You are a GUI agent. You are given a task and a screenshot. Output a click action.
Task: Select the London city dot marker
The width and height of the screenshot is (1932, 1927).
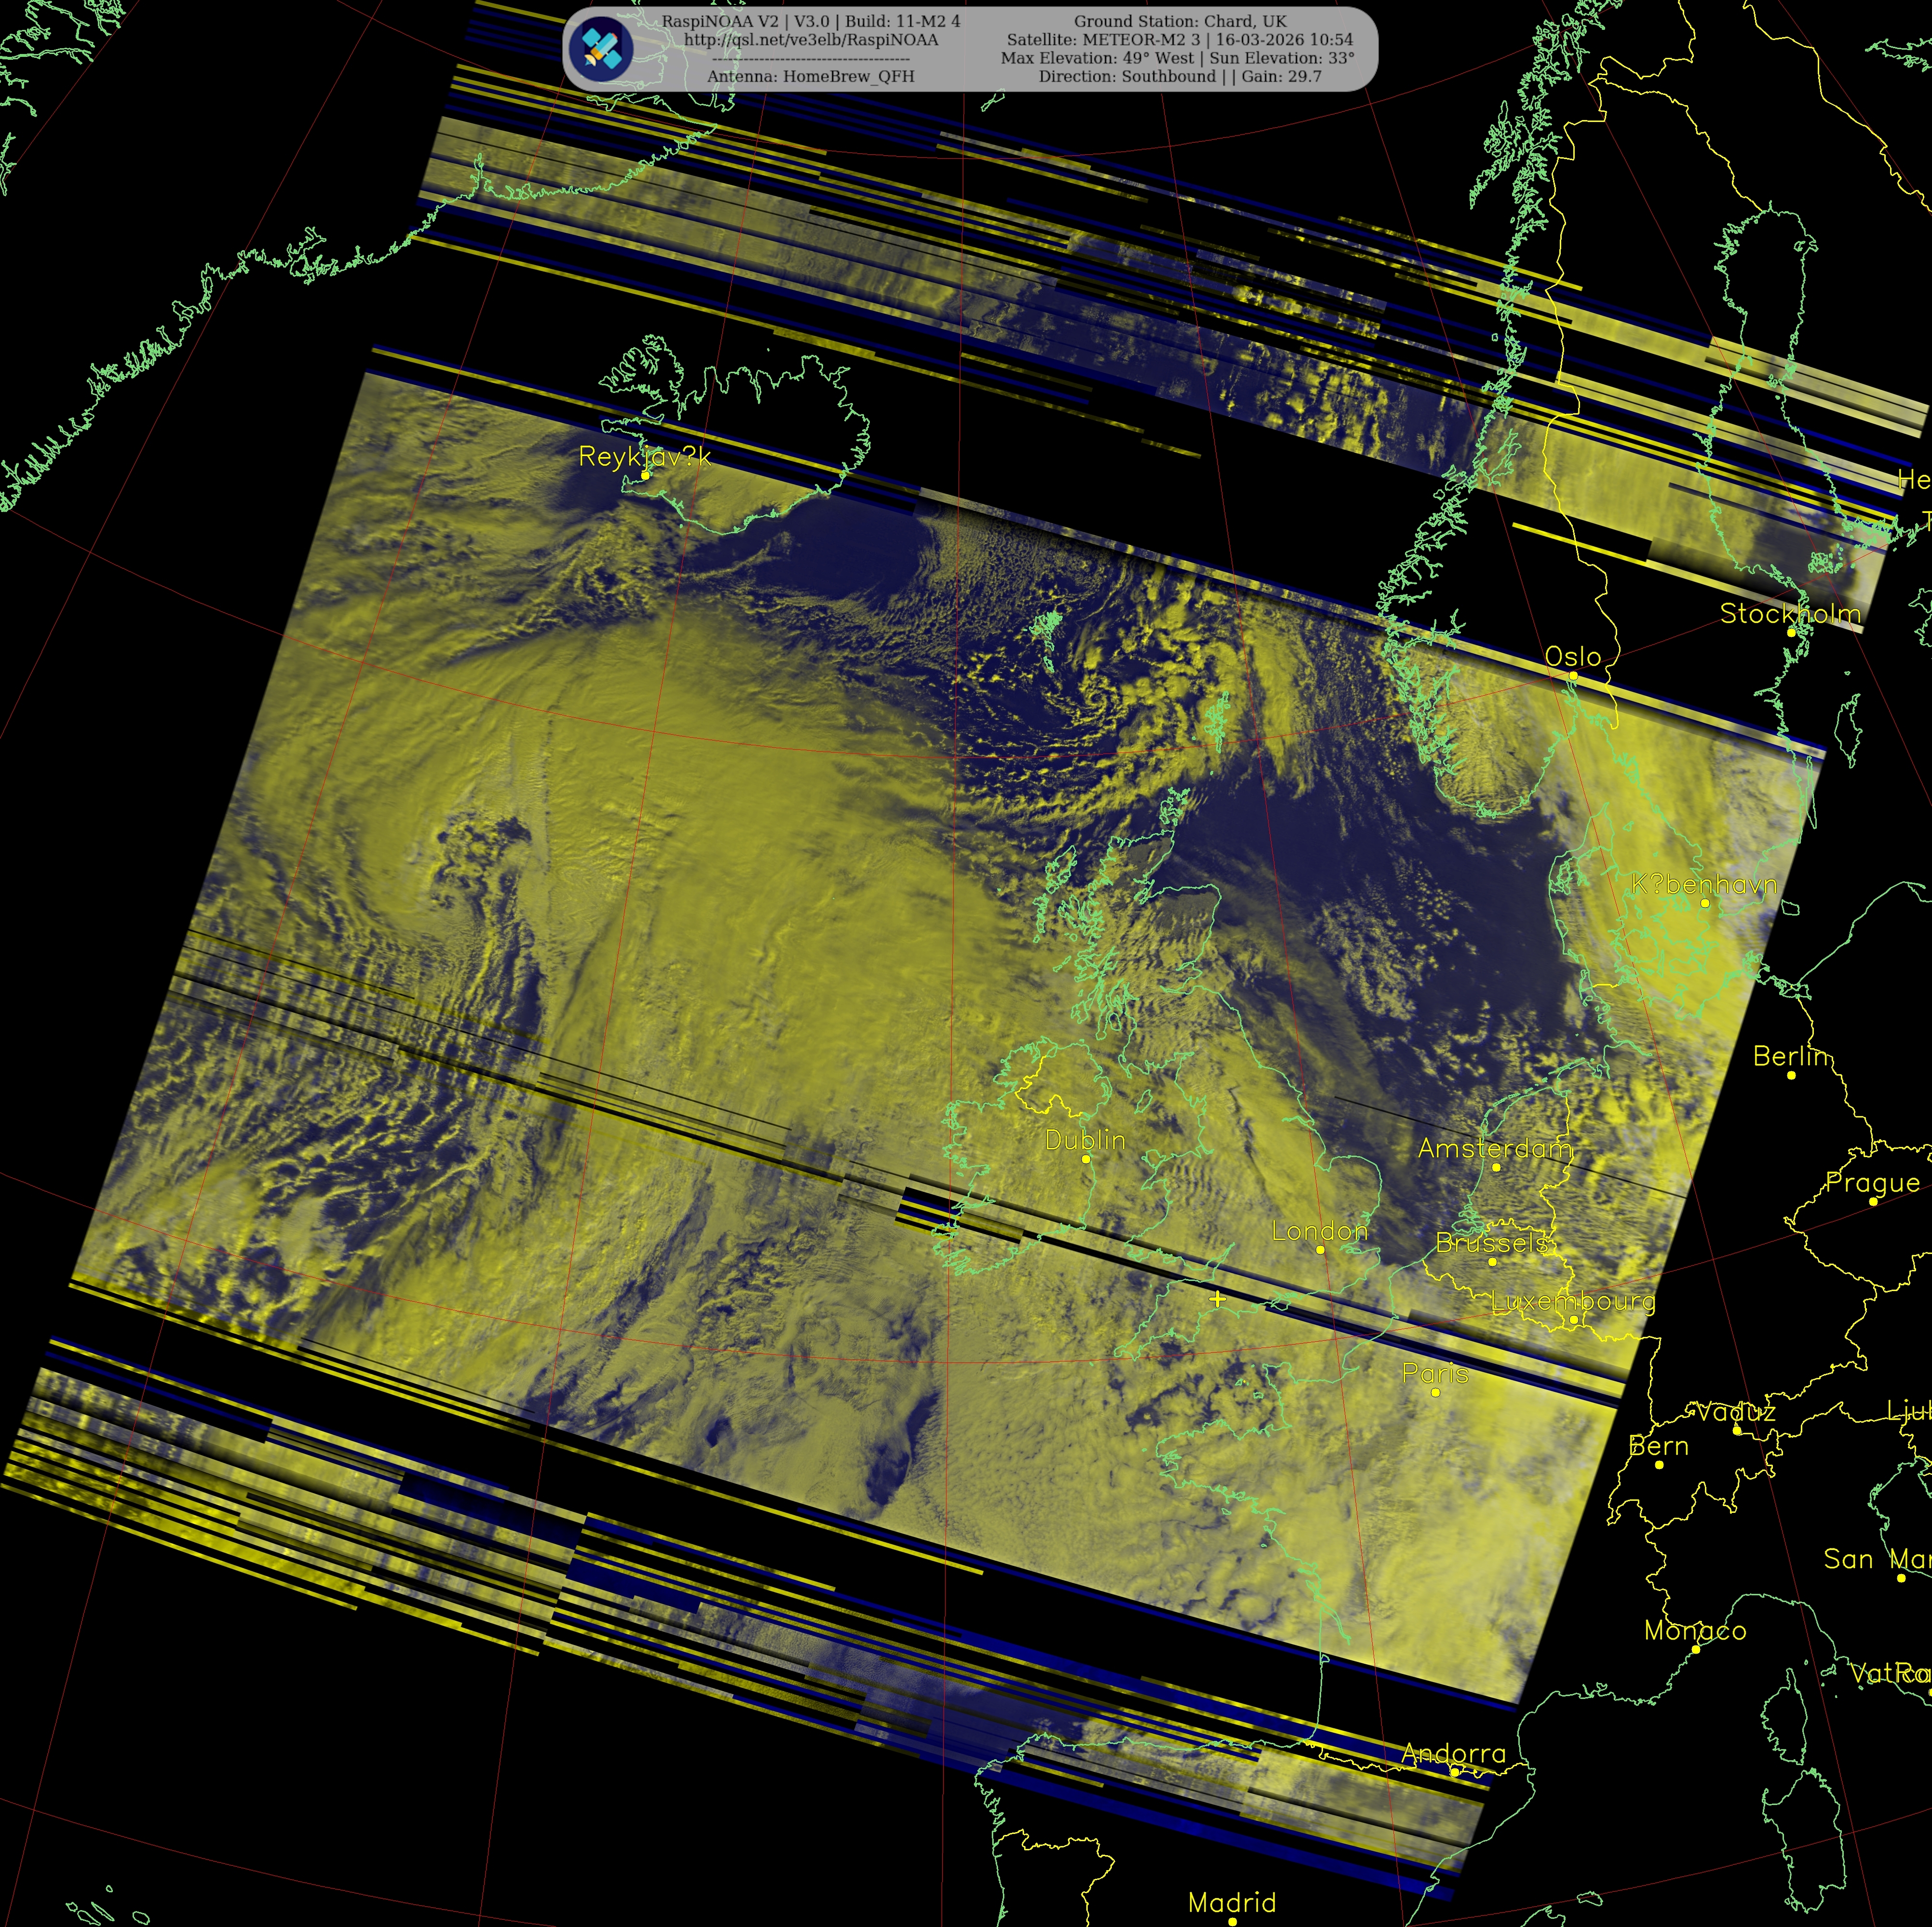1320,1250
